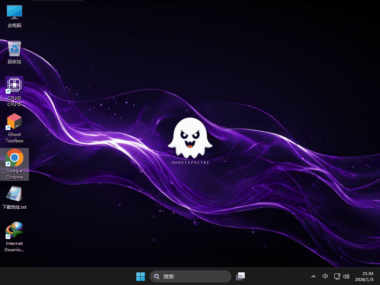This screenshot has height=285, width=380.
Task: Click the 21:34 time in the taskbar
Action: [368, 274]
